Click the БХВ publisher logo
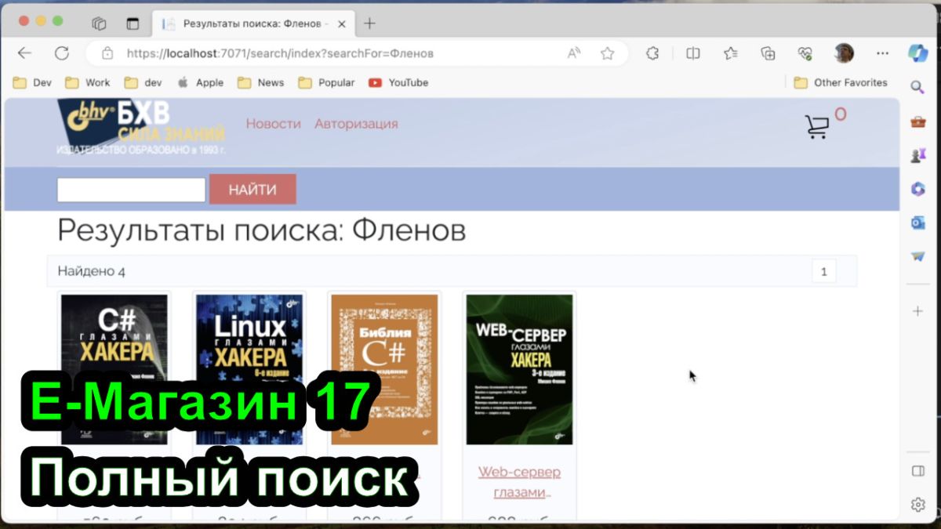The height and width of the screenshot is (529, 941). coord(141,125)
